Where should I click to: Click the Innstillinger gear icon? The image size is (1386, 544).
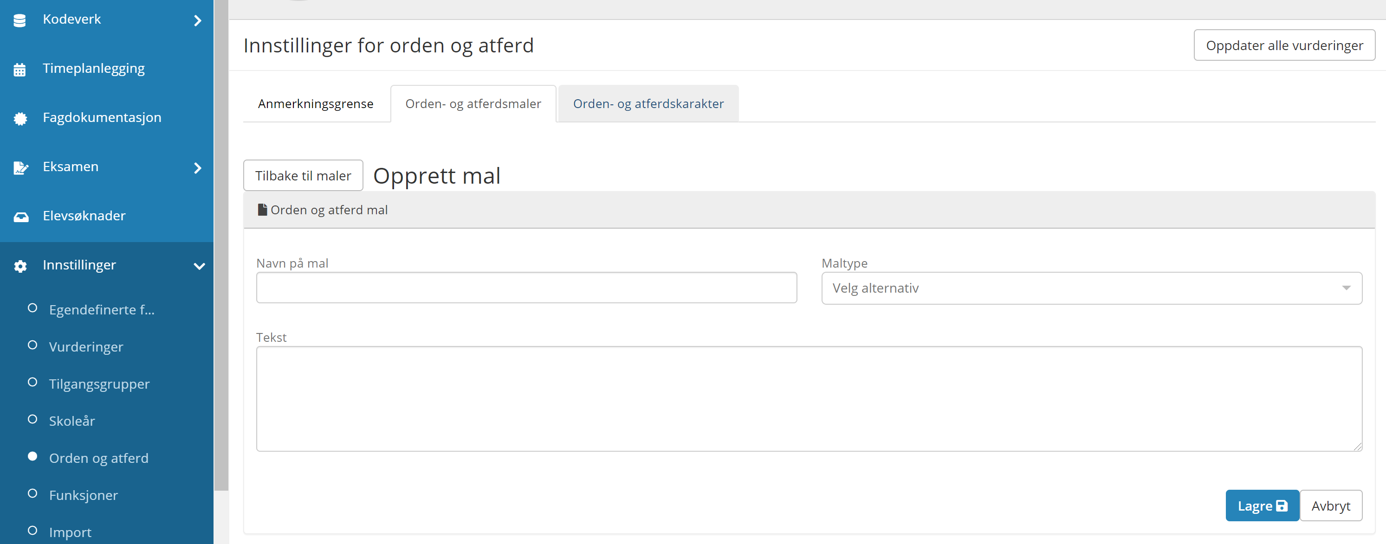20,266
